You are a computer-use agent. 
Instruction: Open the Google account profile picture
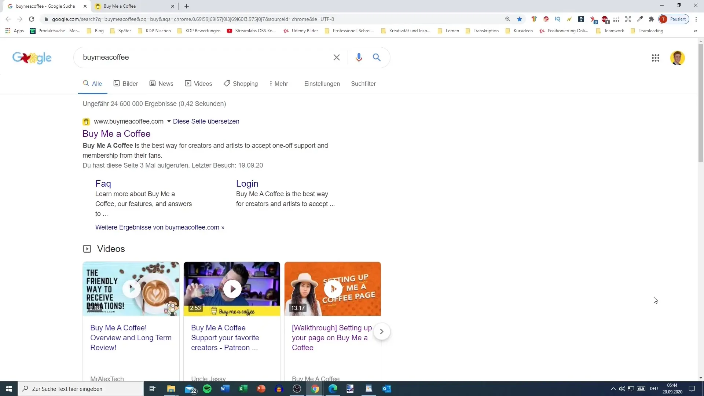(677, 58)
